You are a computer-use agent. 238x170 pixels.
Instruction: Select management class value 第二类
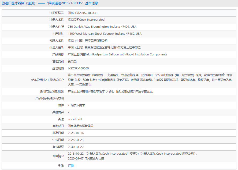[72, 61]
